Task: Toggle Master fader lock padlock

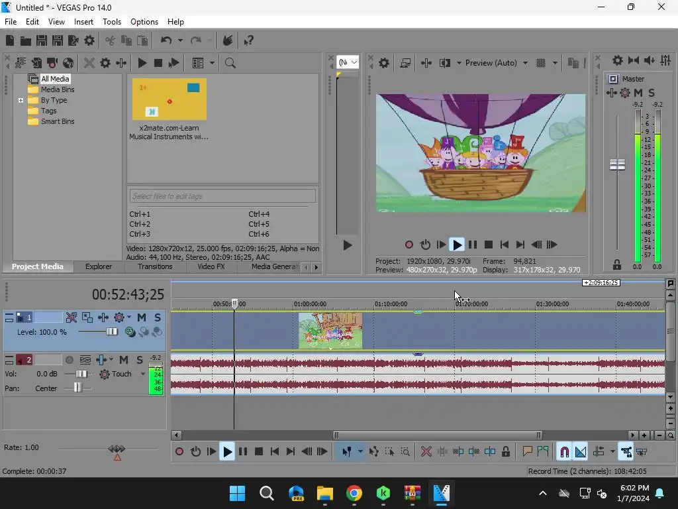Action: (x=617, y=264)
